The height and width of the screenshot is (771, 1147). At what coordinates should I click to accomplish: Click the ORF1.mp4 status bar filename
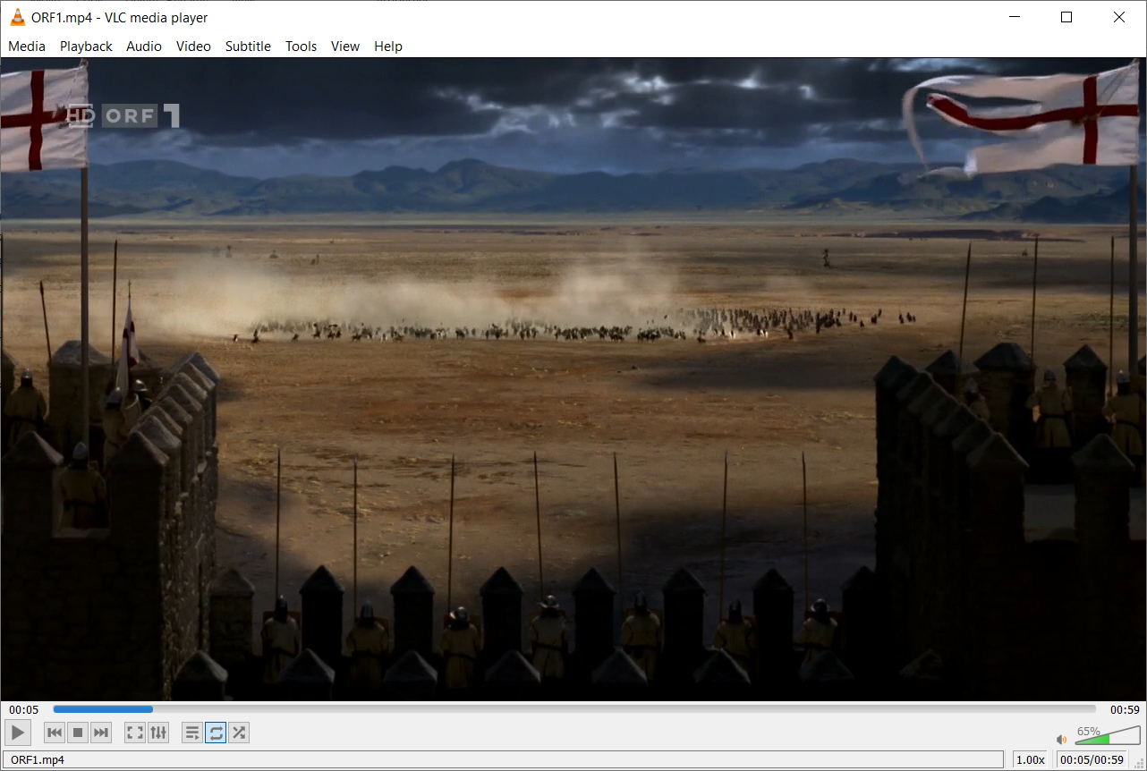(x=38, y=759)
